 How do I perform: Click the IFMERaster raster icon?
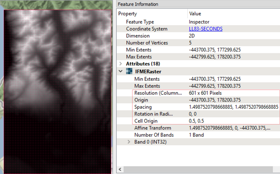pyautogui.click(x=129, y=71)
